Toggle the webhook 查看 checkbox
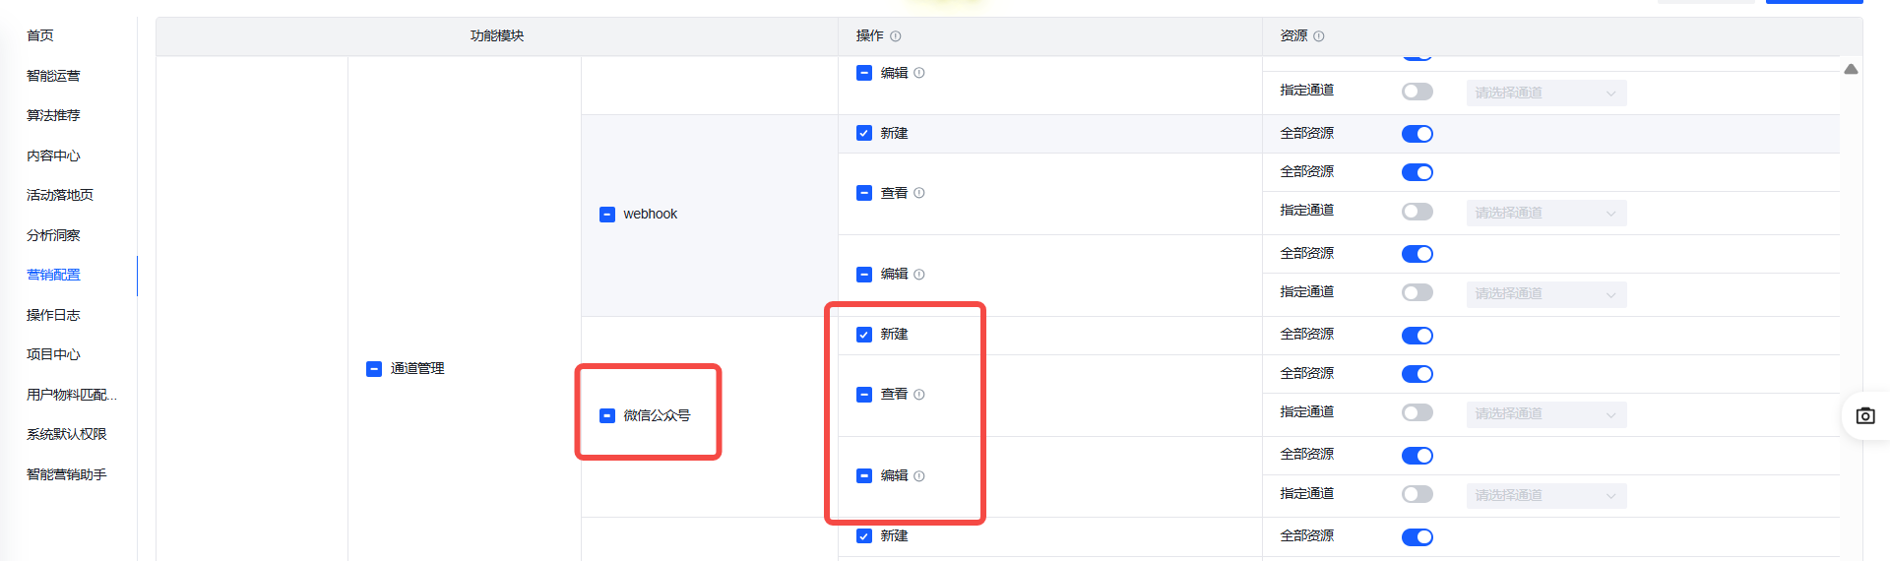 (864, 193)
